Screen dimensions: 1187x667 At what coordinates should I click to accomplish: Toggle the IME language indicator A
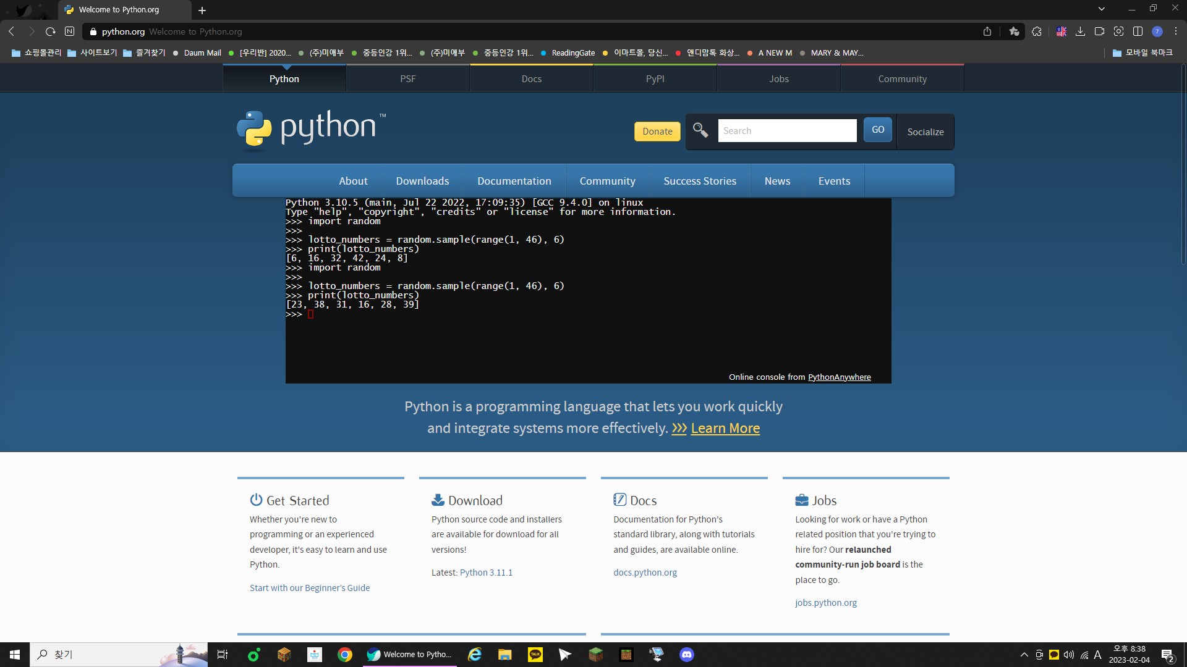click(1098, 655)
